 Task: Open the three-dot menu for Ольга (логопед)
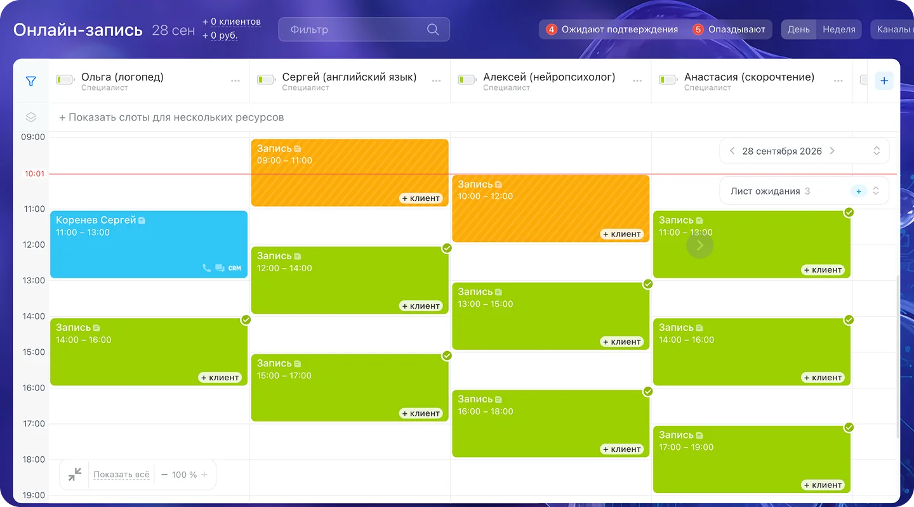click(x=235, y=81)
